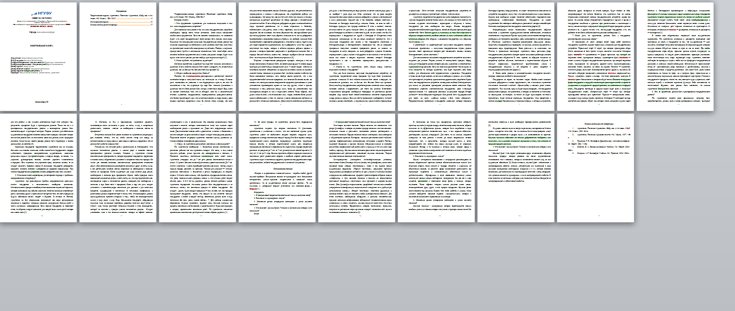The width and height of the screenshot is (735, 311).
Task: Click the НГУЭУ logo on the title page
Action: (42, 14)
